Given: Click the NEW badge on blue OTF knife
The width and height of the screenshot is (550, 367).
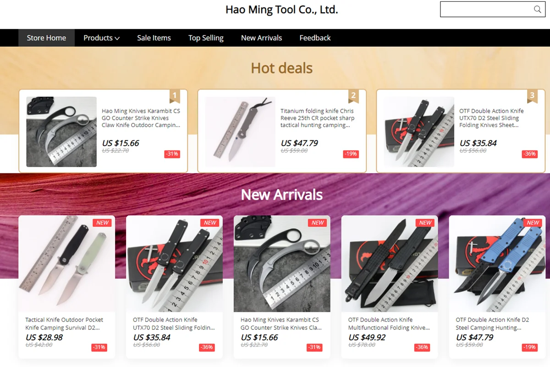Looking at the screenshot, I should (x=533, y=222).
